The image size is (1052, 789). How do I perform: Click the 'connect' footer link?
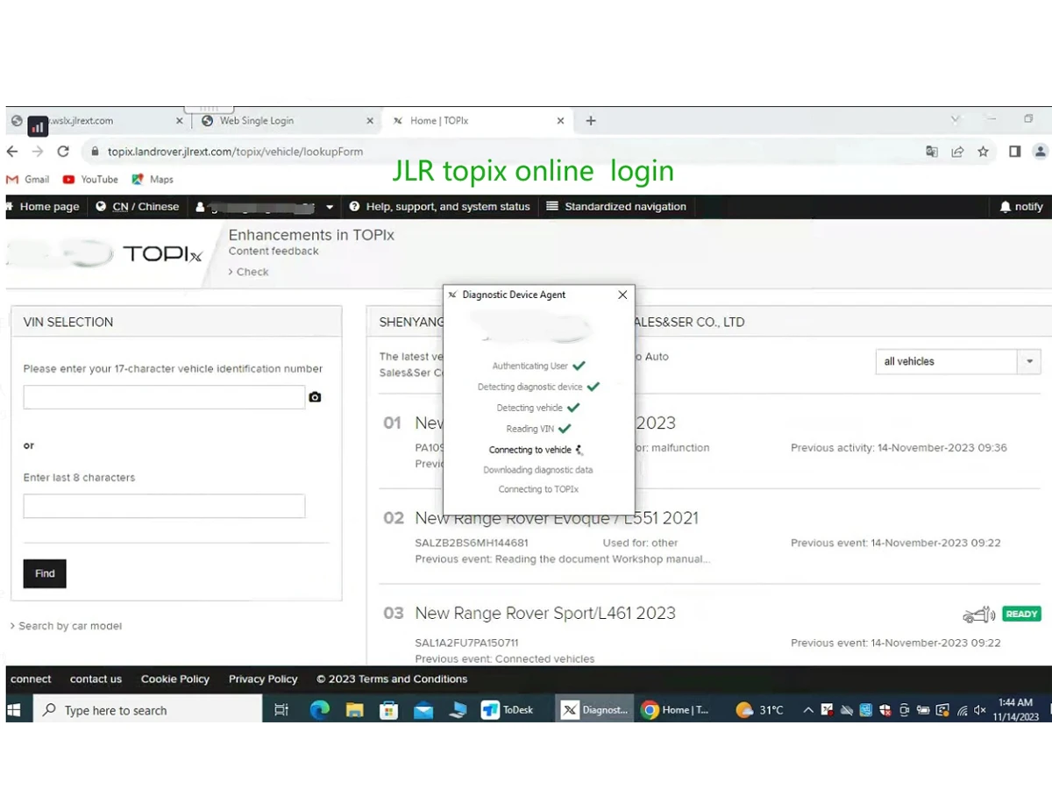coord(31,679)
